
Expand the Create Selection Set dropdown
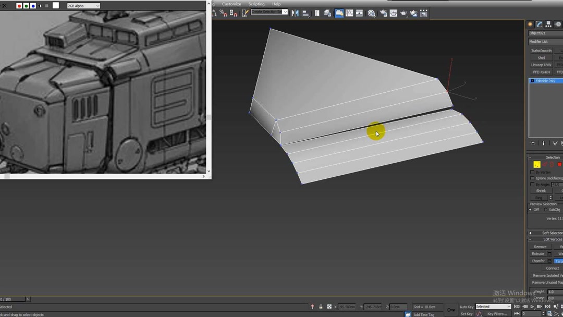[x=285, y=11]
